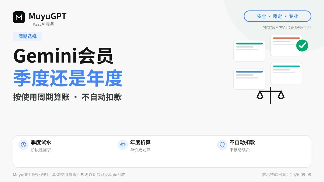Select the 周期选择 tag
The image size is (324, 182).
pyautogui.click(x=28, y=36)
